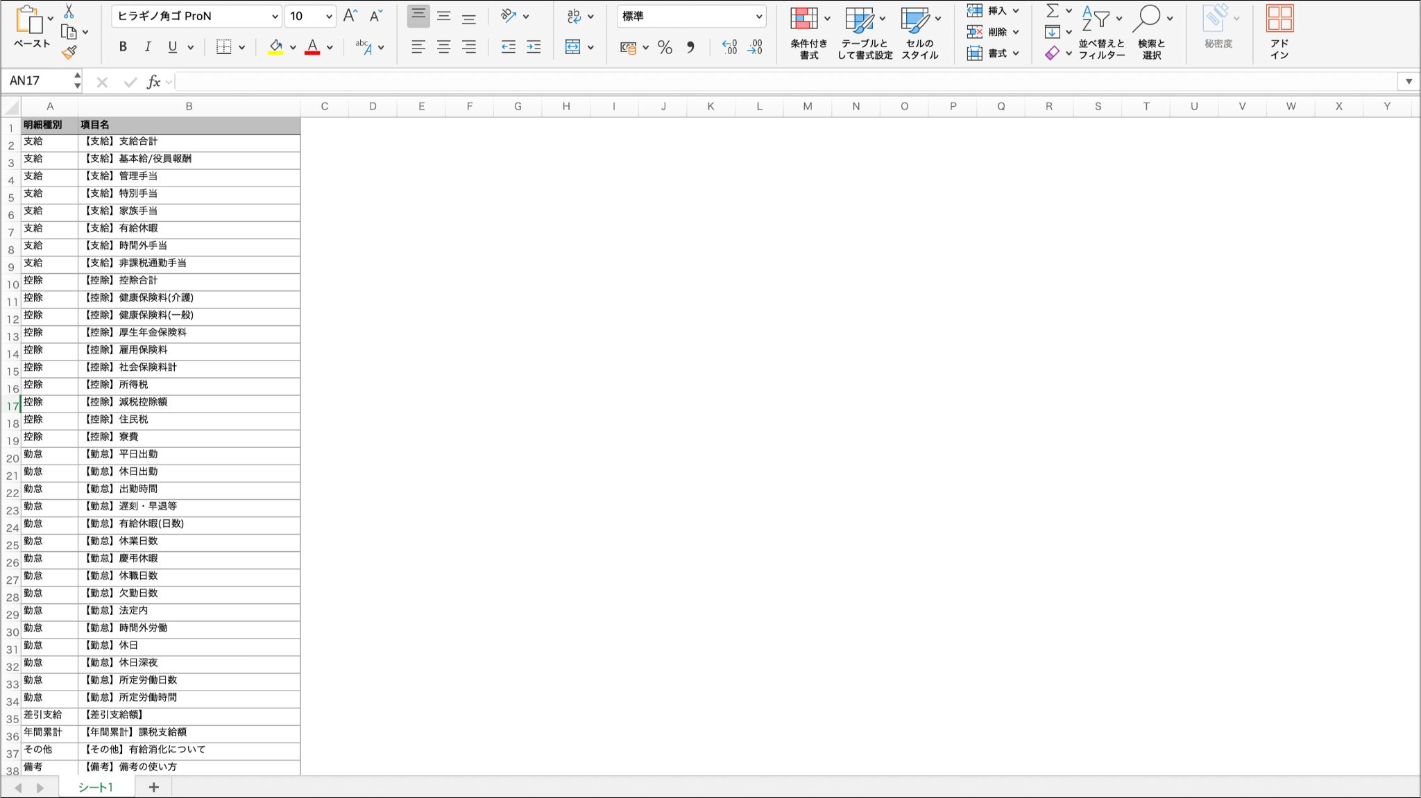Add a new sheet with plus button
The image size is (1421, 798).
(154, 787)
